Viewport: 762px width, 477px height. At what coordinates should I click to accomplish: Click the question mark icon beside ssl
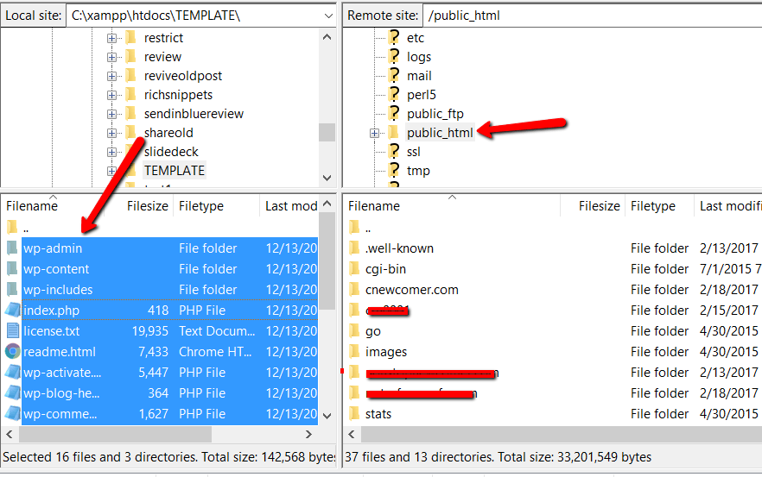[394, 152]
